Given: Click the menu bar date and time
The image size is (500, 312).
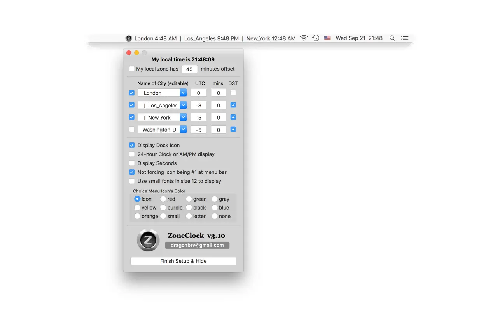Looking at the screenshot, I should click(x=359, y=38).
